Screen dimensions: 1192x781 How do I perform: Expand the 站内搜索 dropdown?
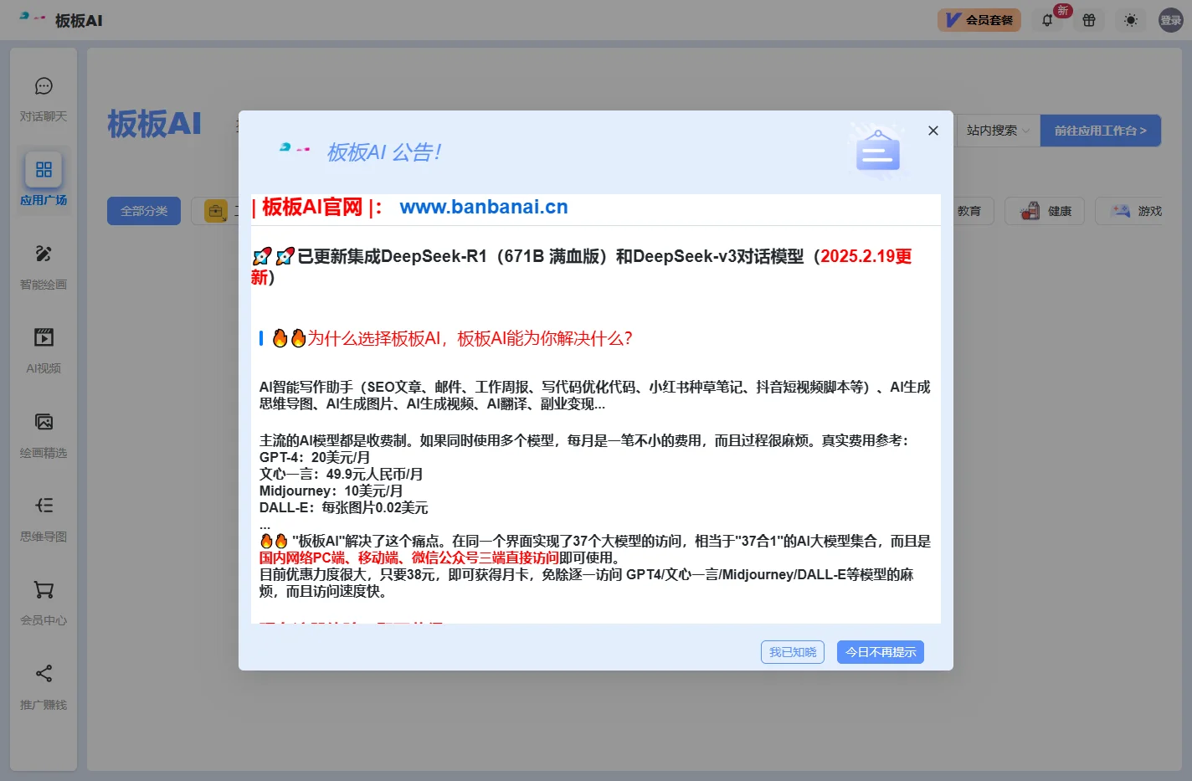pos(998,131)
